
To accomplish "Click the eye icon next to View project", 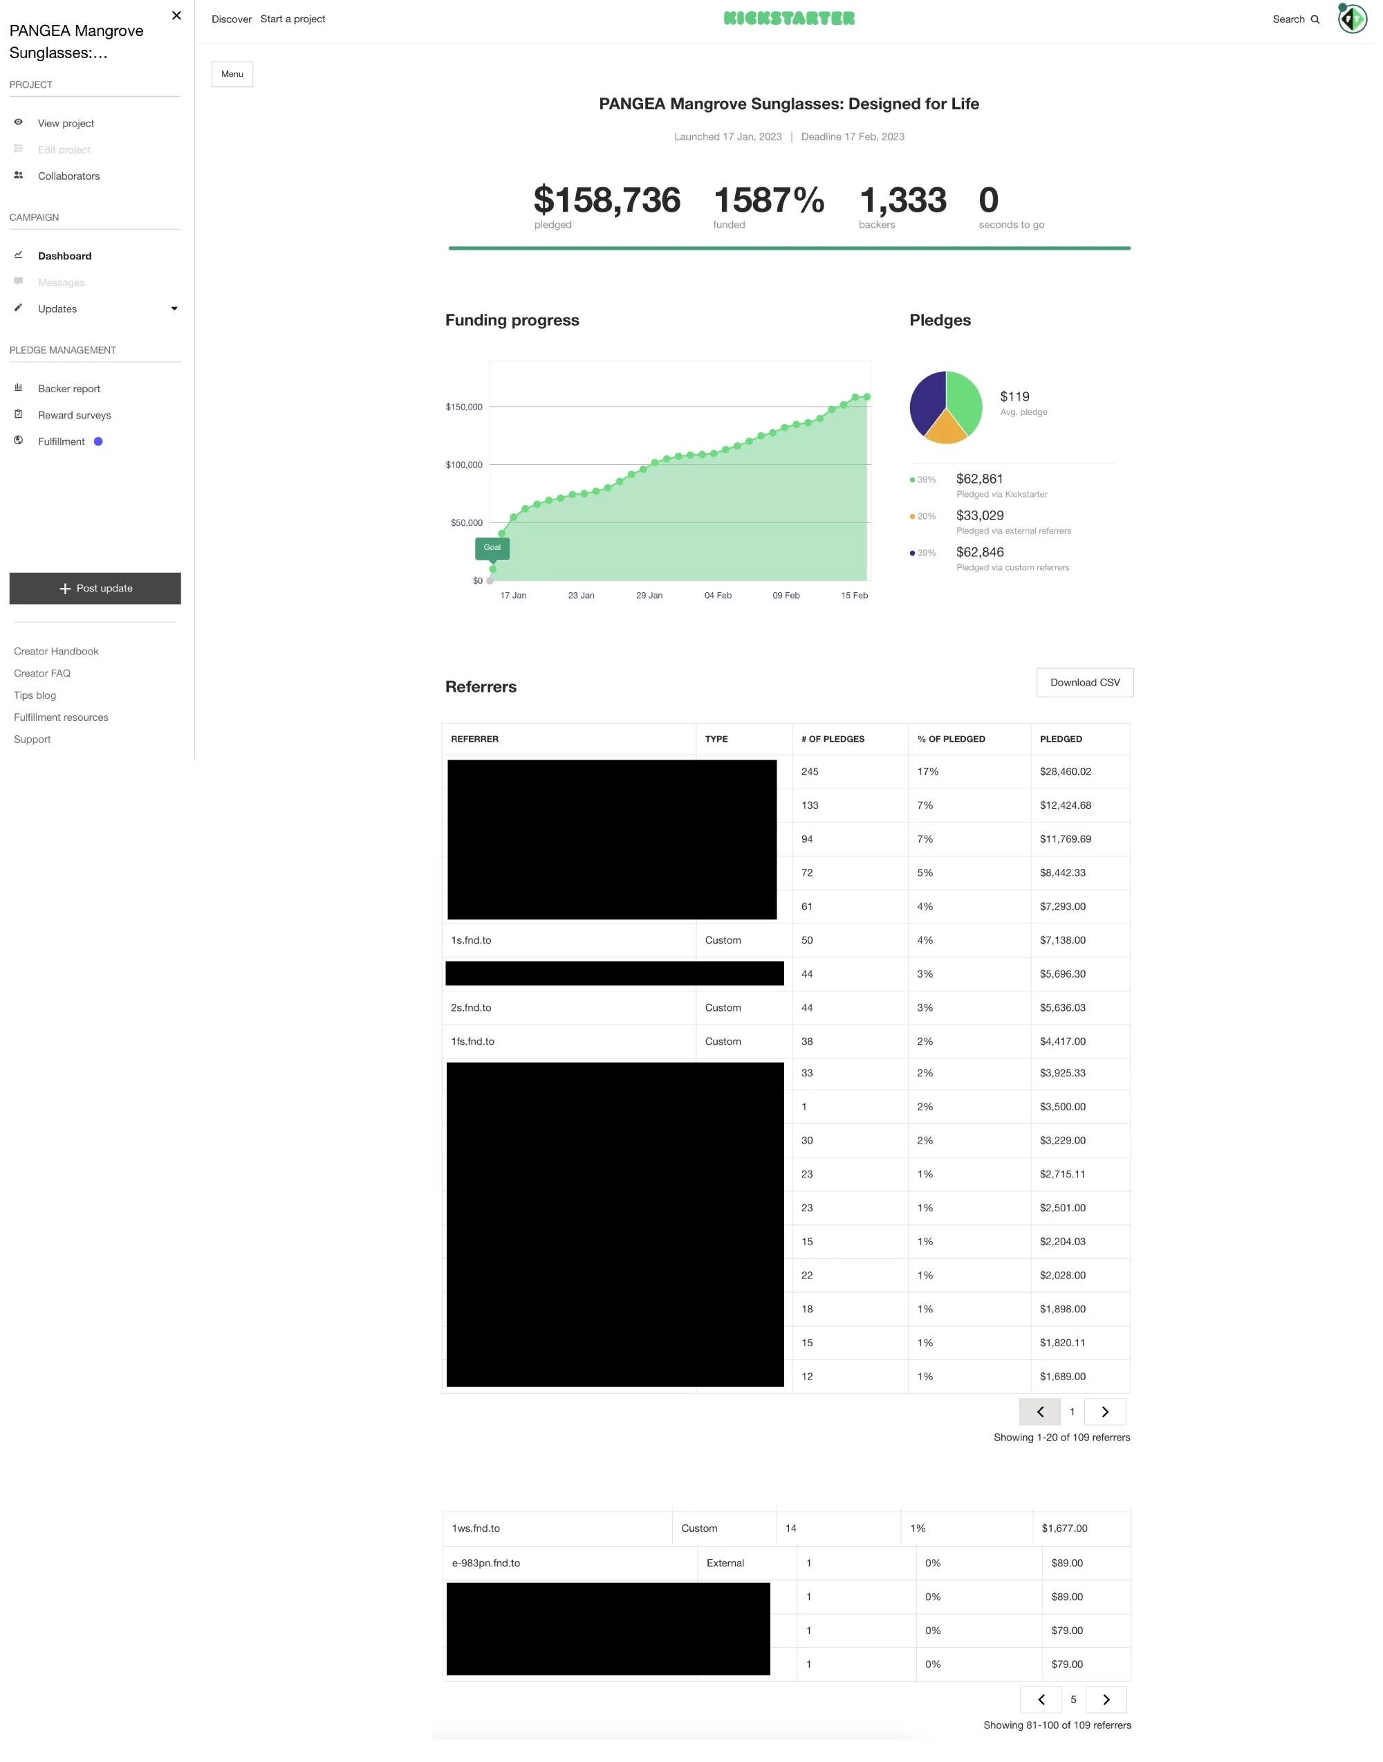I will [18, 122].
